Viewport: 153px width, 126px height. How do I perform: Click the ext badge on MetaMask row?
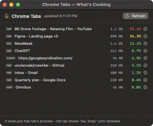coord(9,43)
